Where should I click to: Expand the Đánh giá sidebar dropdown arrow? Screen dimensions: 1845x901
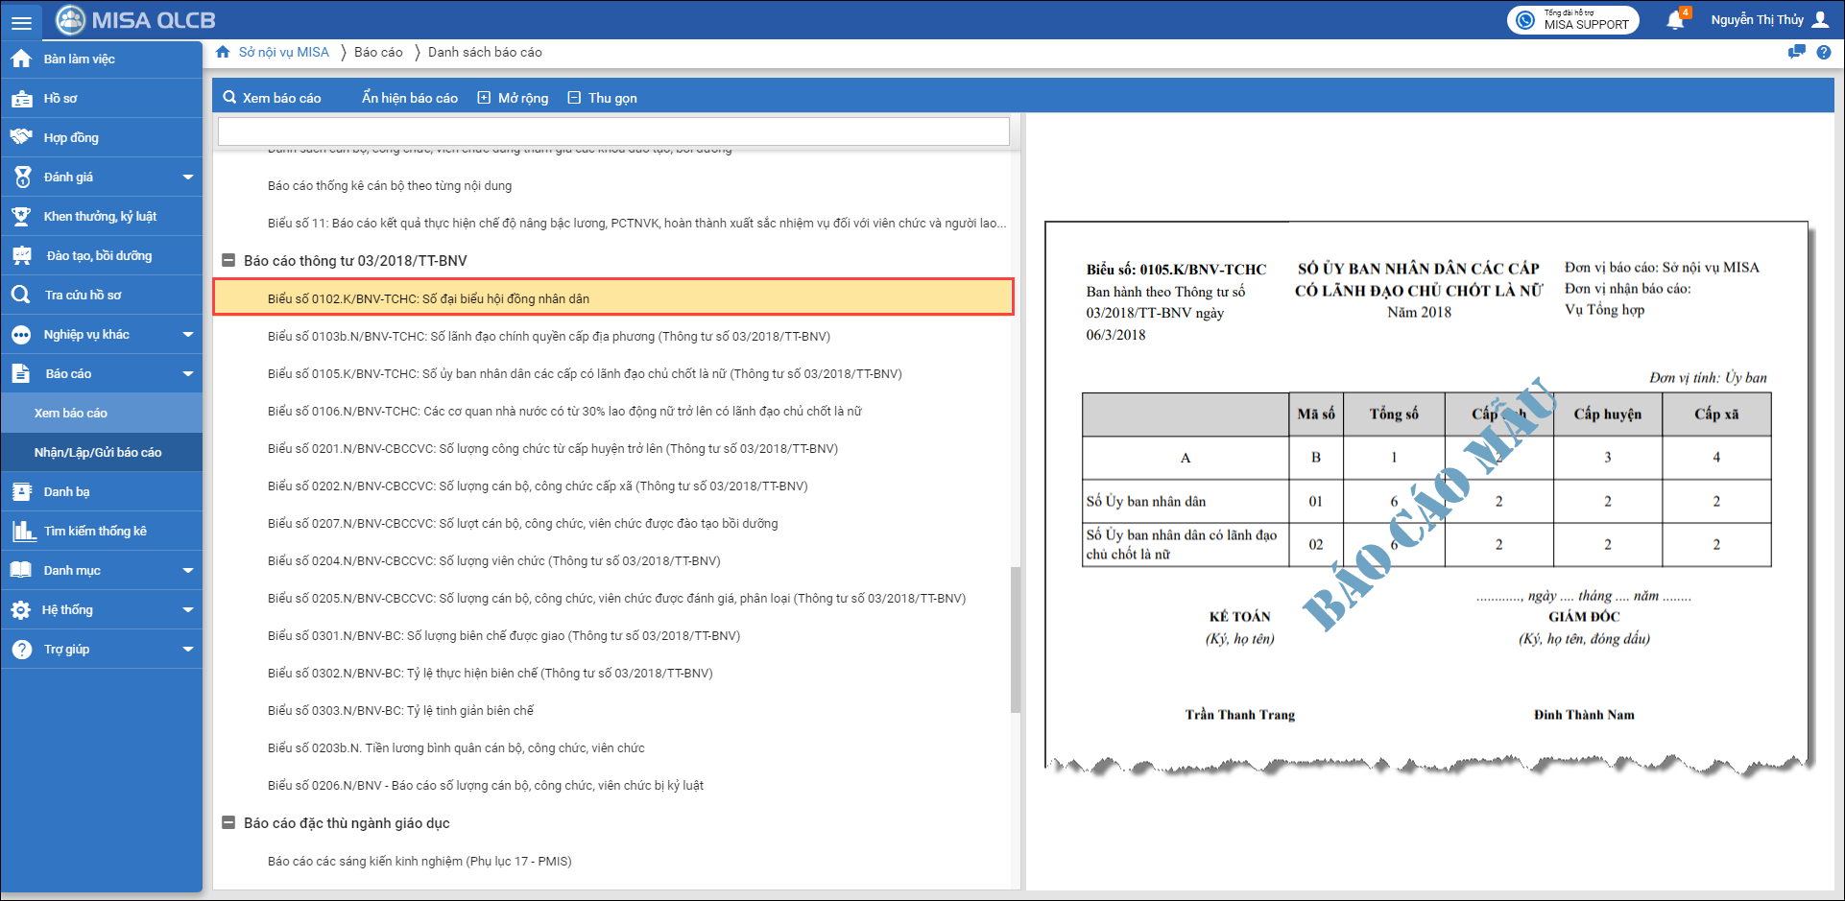188,178
